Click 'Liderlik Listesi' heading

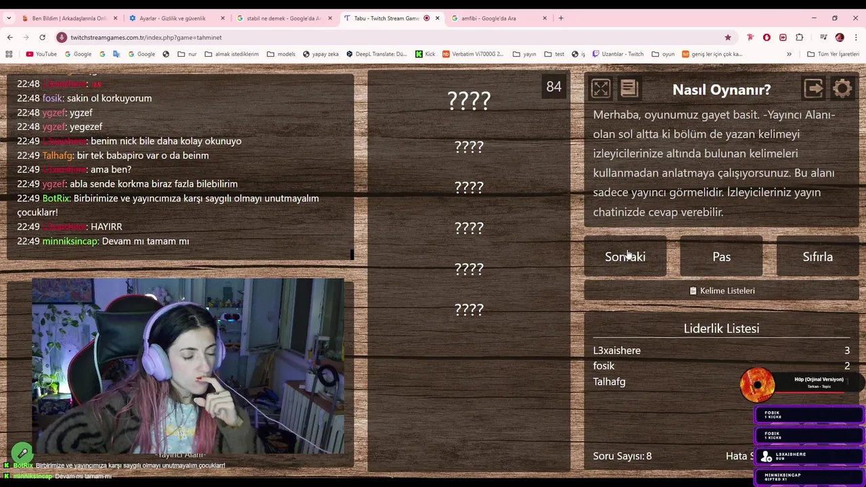click(721, 329)
